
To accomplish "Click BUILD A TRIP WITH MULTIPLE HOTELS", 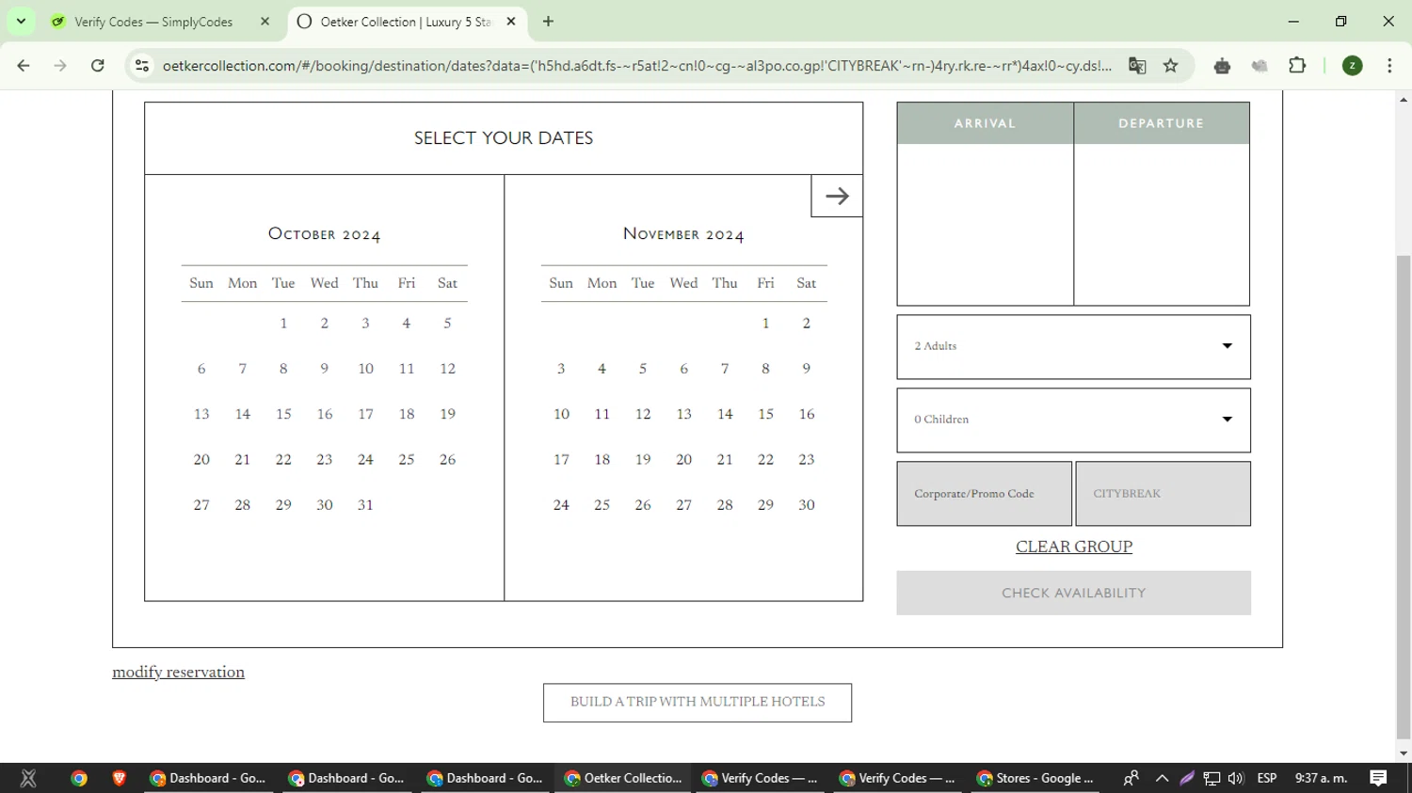I will coord(698,703).
